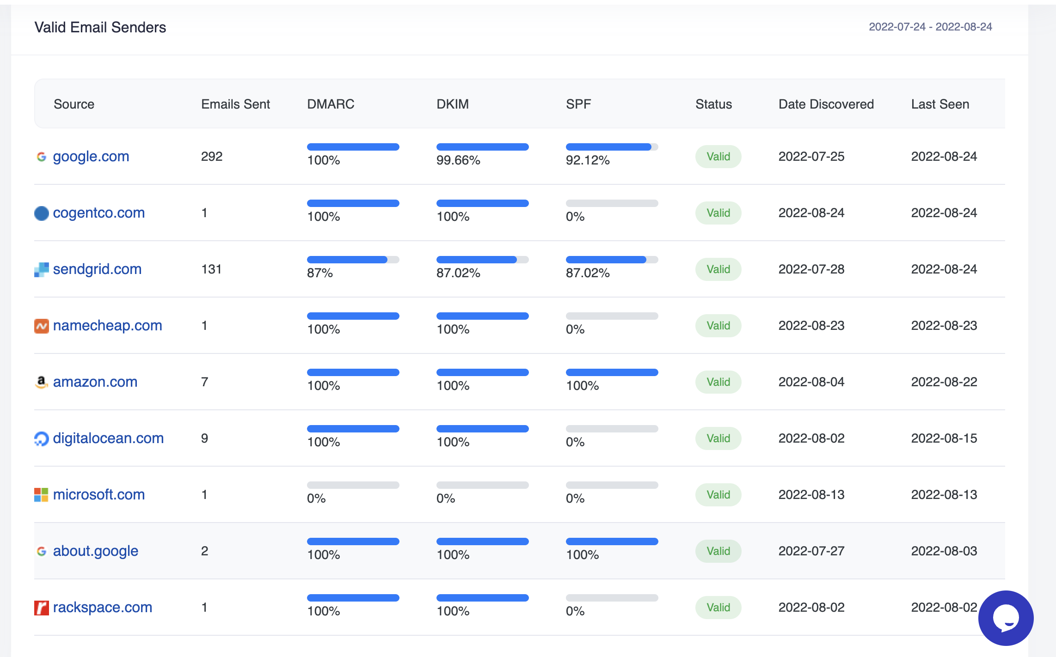
Task: Click the Amazon logo icon
Action: pyautogui.click(x=42, y=382)
